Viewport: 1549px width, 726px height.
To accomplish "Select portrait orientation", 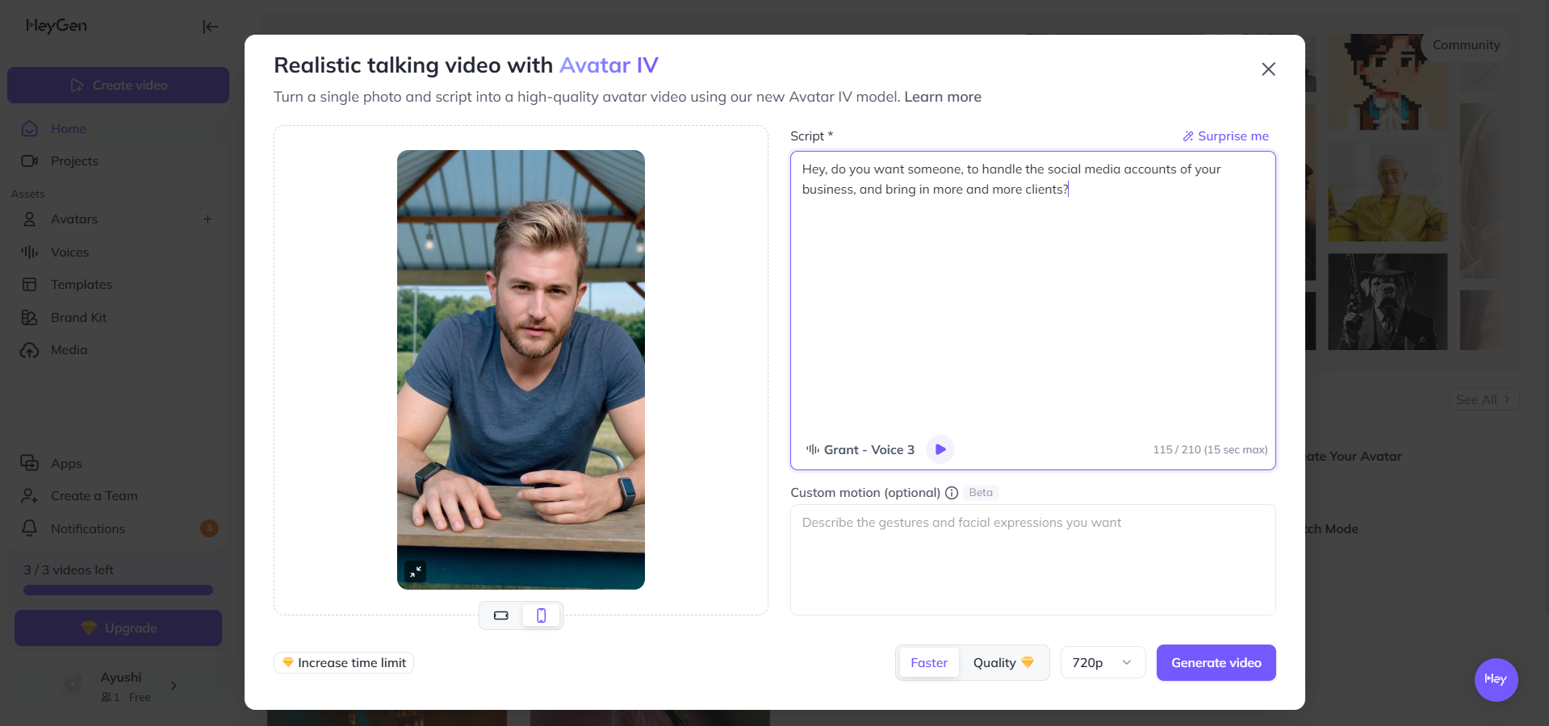I will click(542, 615).
